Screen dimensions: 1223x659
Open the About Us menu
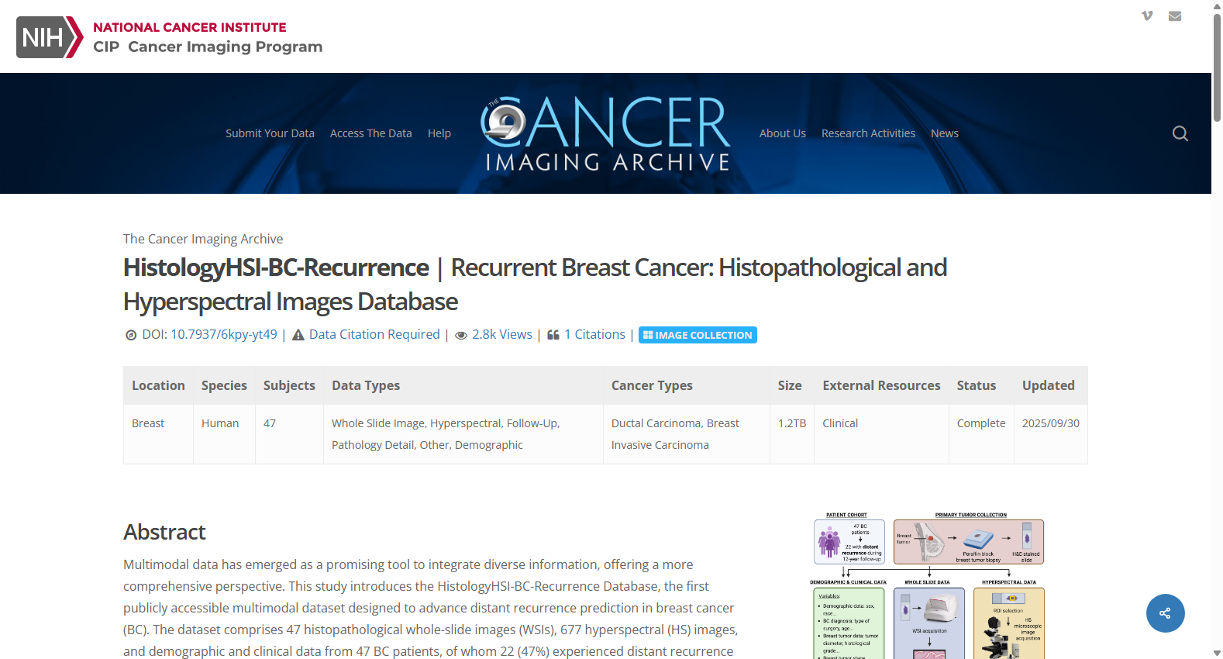point(783,133)
